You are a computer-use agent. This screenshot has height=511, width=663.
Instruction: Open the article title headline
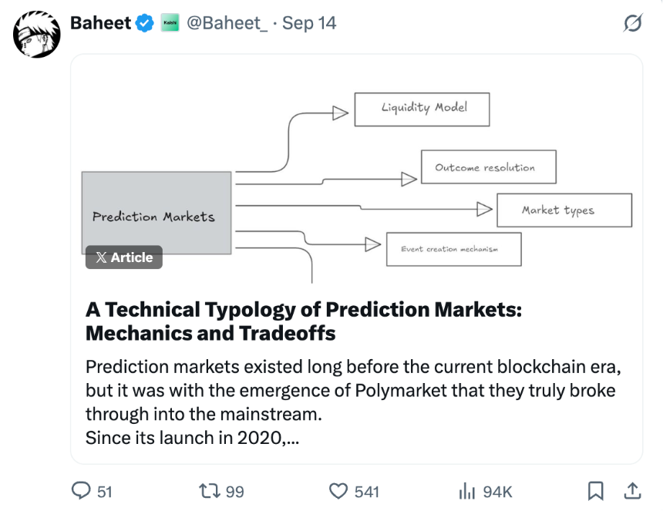point(304,321)
